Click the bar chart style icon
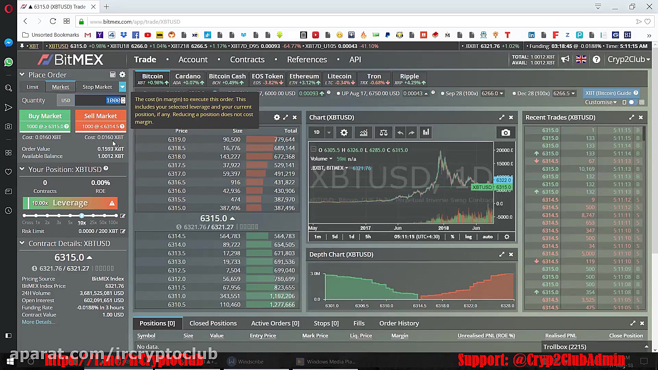Image resolution: width=658 pixels, height=370 pixels. 426,133
